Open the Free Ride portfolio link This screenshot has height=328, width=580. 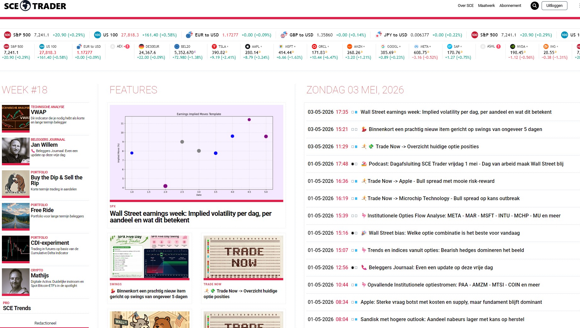pos(42,210)
